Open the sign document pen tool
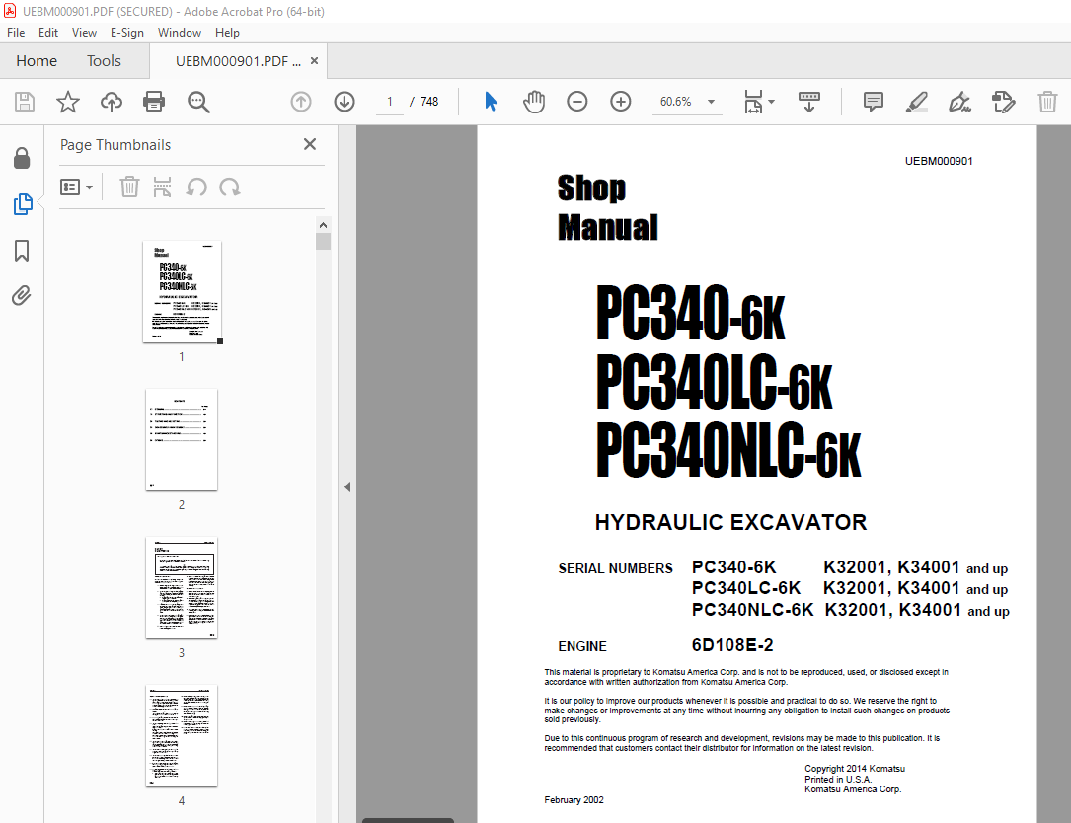1071x823 pixels. pos(959,102)
